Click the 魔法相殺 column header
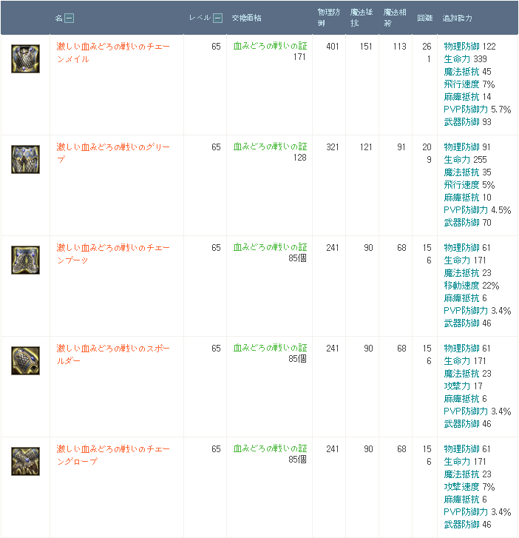Viewport: 519px width, 538px height. (395, 18)
